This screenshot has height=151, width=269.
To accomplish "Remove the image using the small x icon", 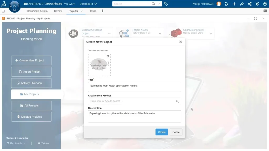I will click(108, 56).
